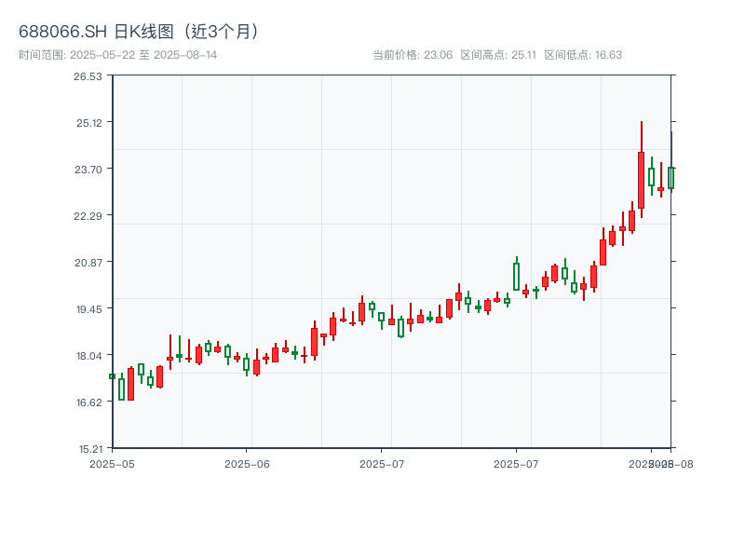Click the 22.29 y-axis label
This screenshot has height=559, width=745.
click(88, 216)
